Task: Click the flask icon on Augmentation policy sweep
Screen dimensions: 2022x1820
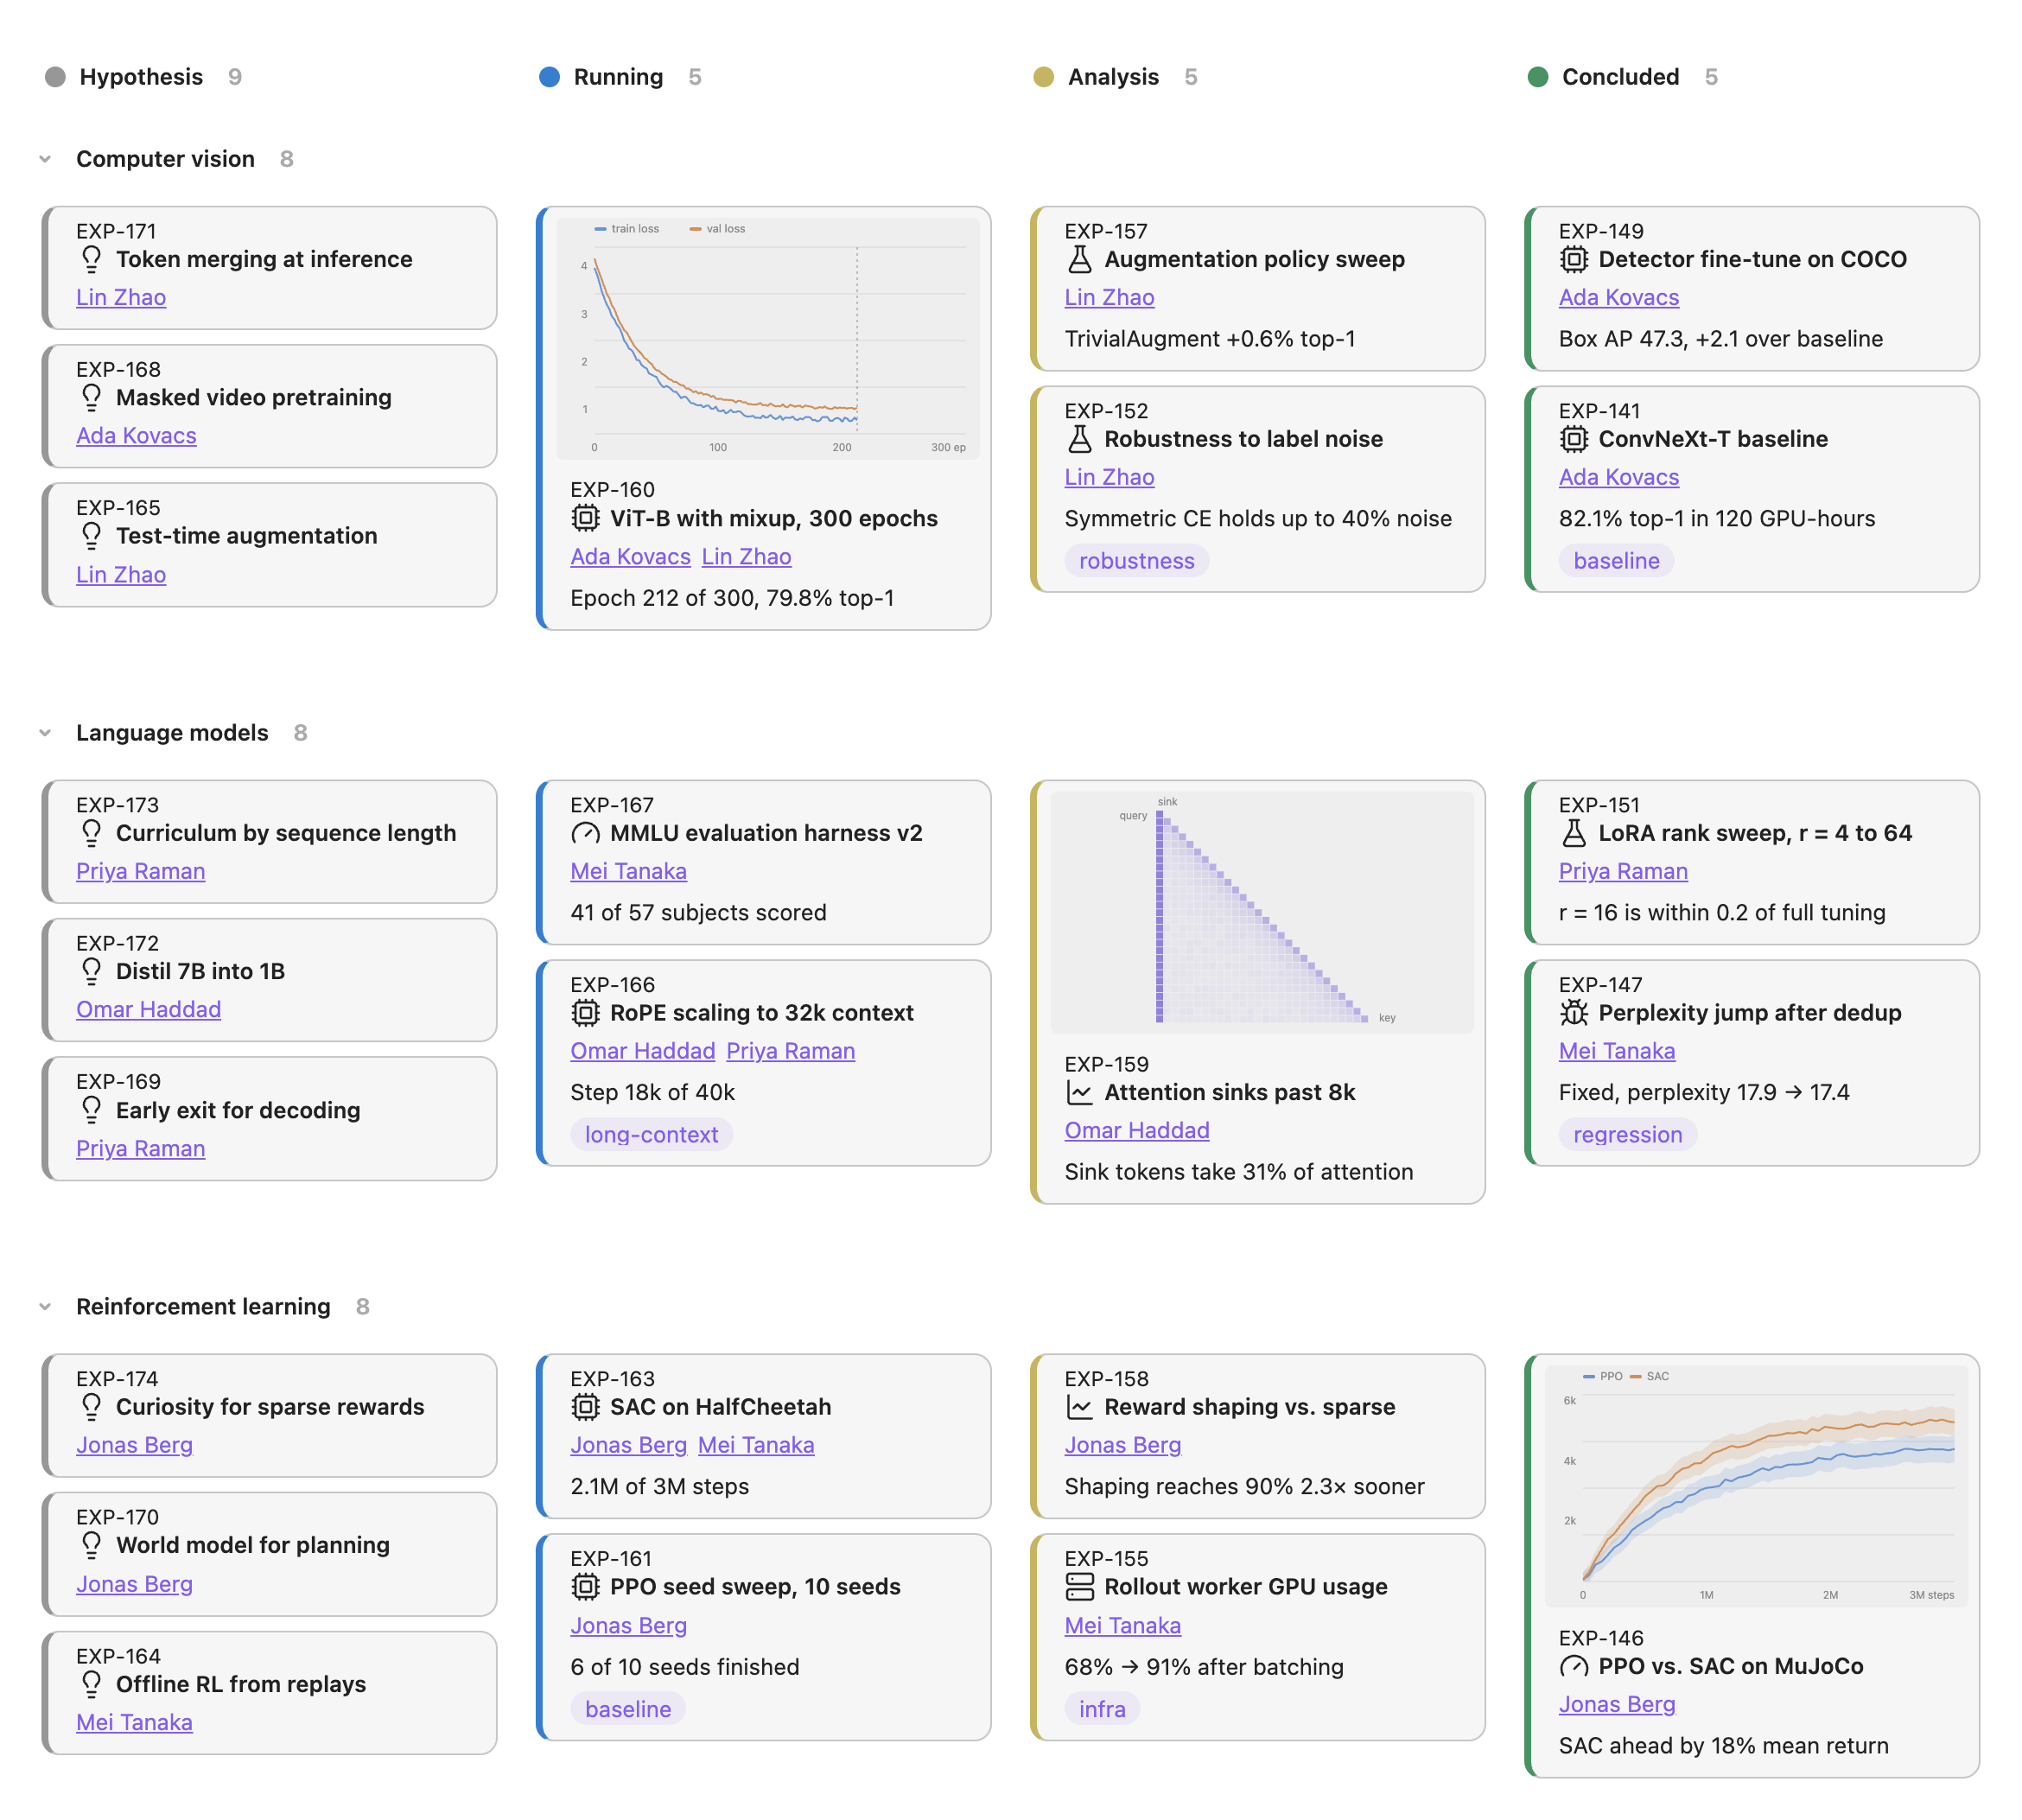Action: (x=1079, y=259)
